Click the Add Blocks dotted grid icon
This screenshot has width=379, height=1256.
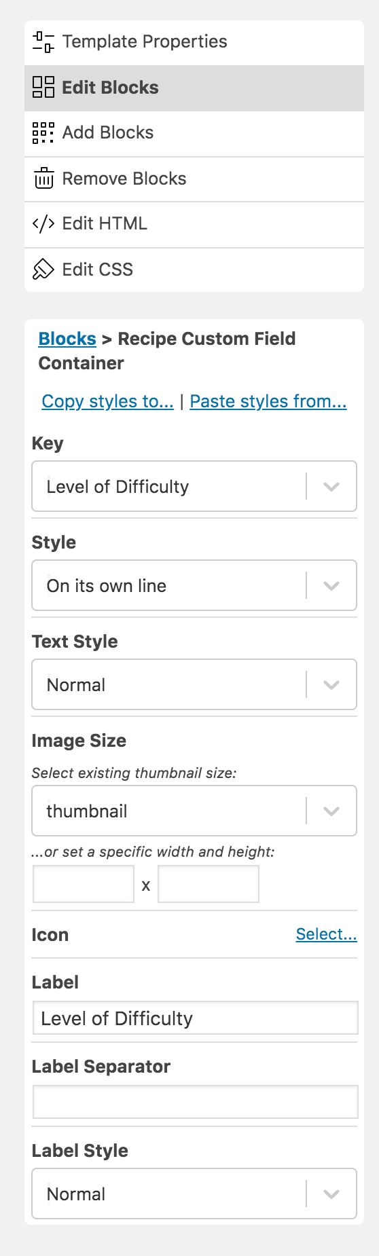click(43, 132)
